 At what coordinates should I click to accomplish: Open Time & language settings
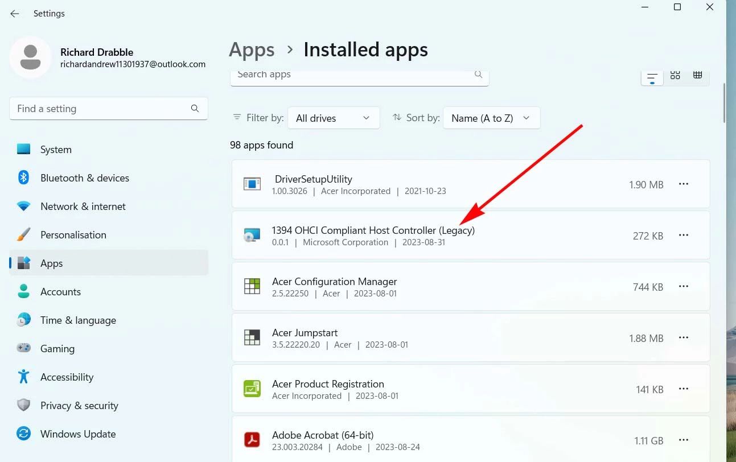click(x=109, y=320)
